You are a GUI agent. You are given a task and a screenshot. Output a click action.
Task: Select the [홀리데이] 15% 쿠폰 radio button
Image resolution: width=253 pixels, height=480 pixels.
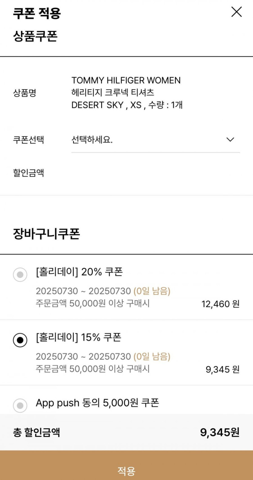[20, 340]
